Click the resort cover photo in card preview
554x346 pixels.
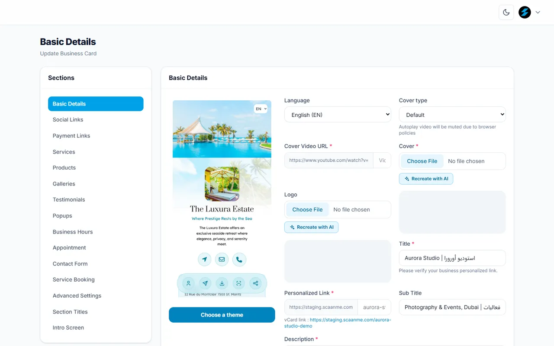coord(222,129)
